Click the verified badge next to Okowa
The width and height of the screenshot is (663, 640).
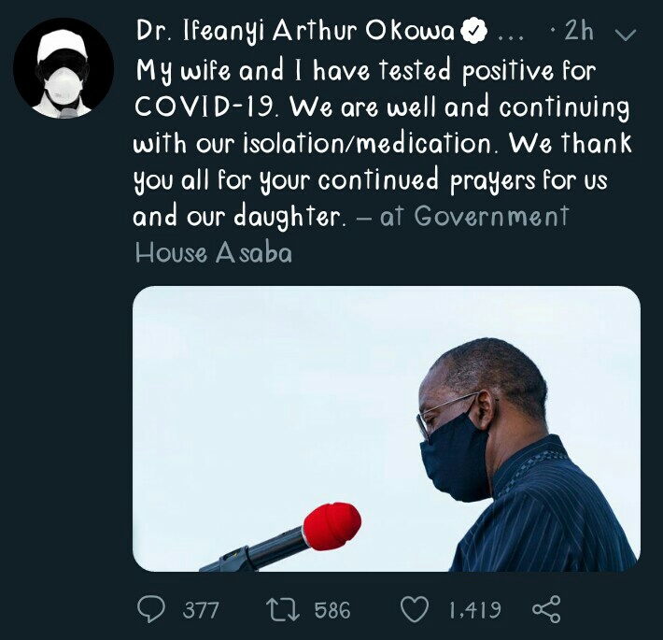[473, 31]
